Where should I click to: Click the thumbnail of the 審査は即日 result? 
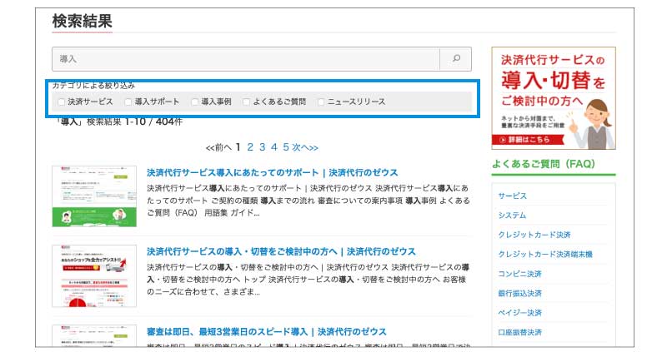pyautogui.click(x=94, y=335)
